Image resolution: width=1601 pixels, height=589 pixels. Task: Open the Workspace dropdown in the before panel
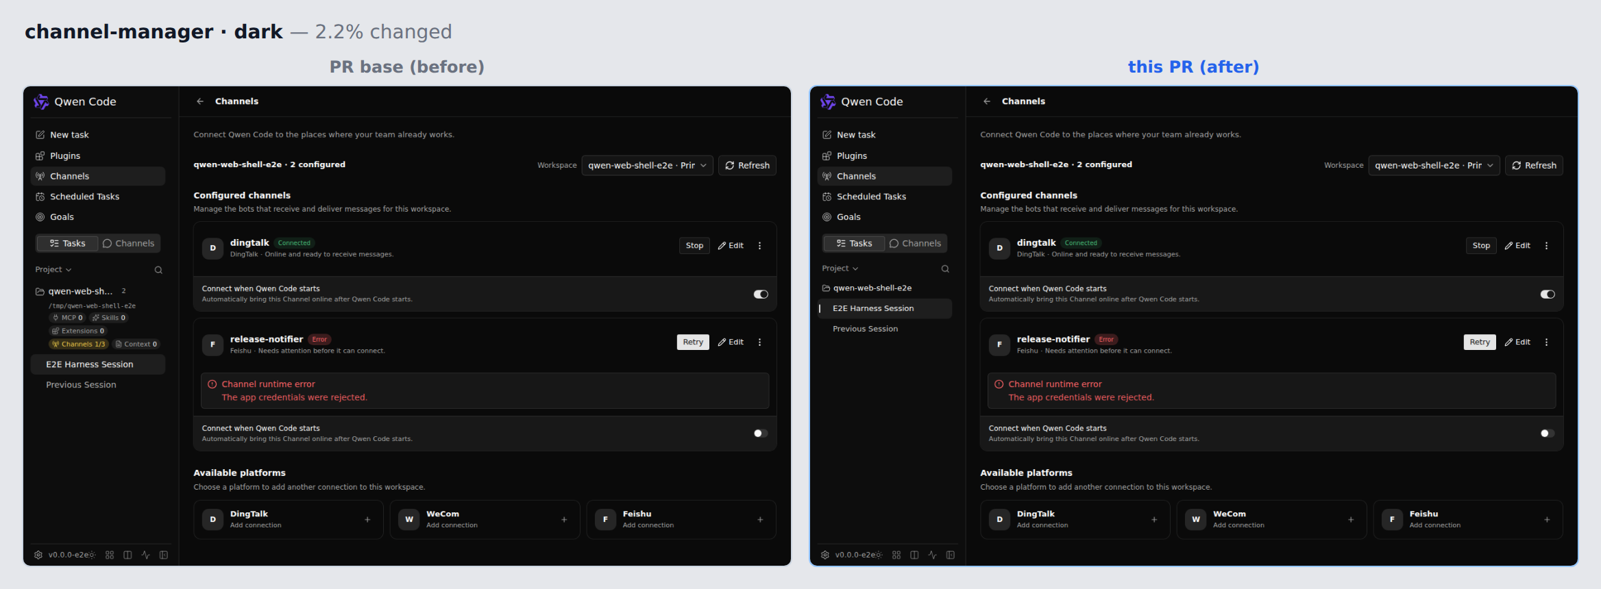(x=648, y=166)
